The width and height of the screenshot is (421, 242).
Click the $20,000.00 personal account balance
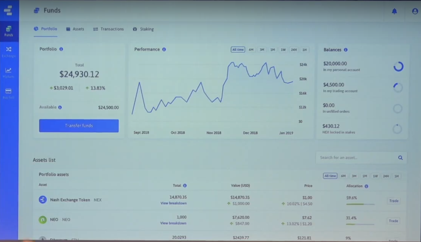[x=335, y=63]
